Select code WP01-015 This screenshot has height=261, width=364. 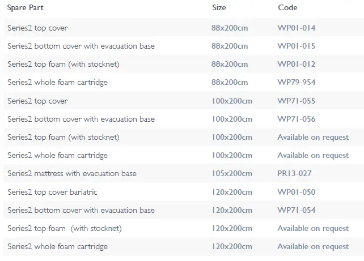[x=296, y=46]
